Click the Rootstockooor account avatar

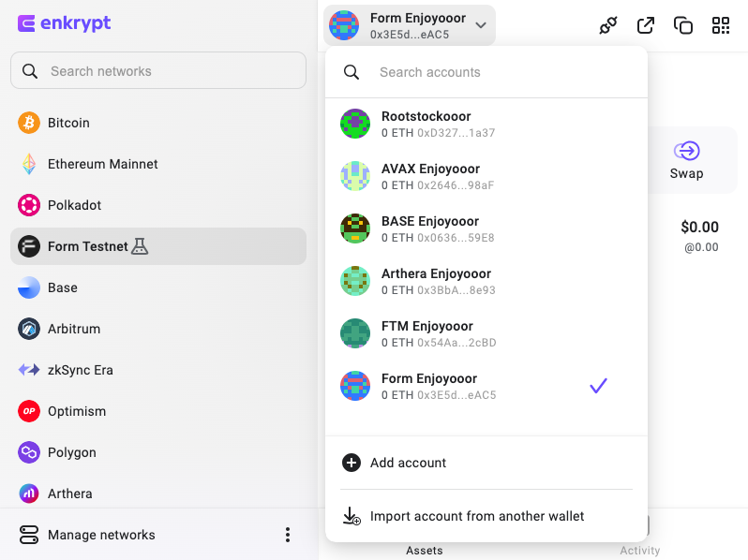point(355,124)
